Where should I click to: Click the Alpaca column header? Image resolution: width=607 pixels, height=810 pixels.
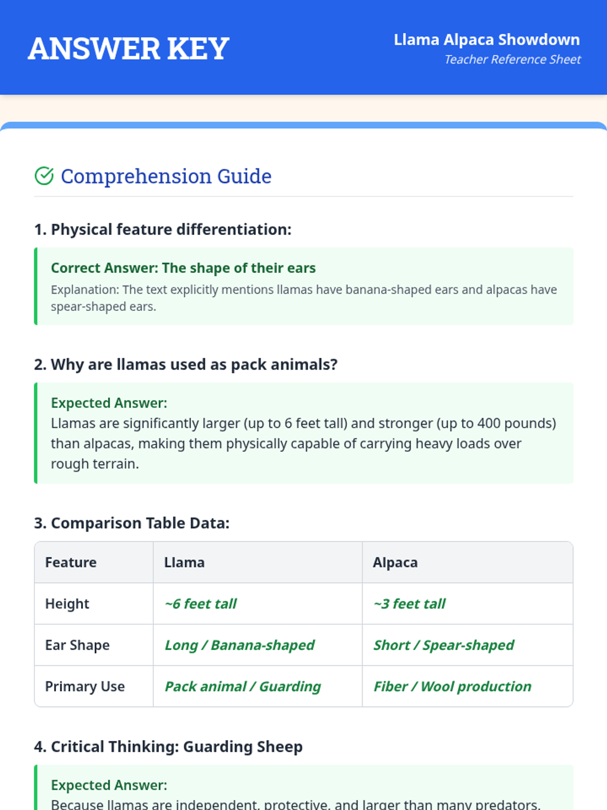coord(395,562)
